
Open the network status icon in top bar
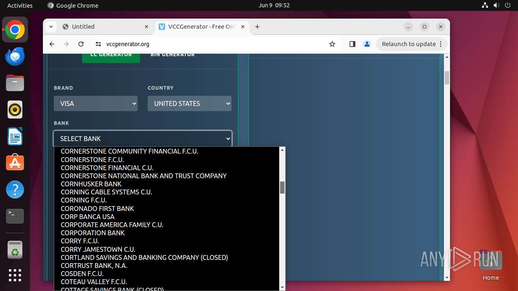pos(485,5)
